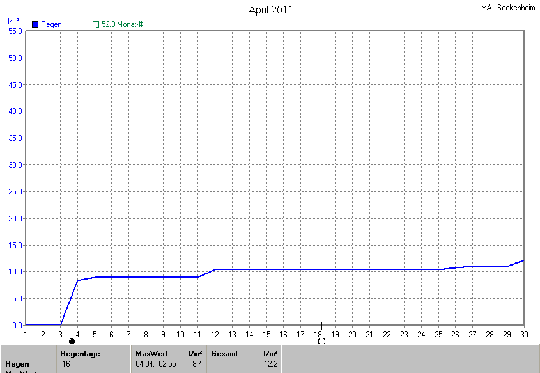The image size is (540, 373).
Task: Select the Regentage column header
Action: (x=80, y=353)
